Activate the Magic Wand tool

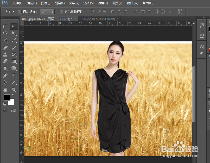point(14,33)
